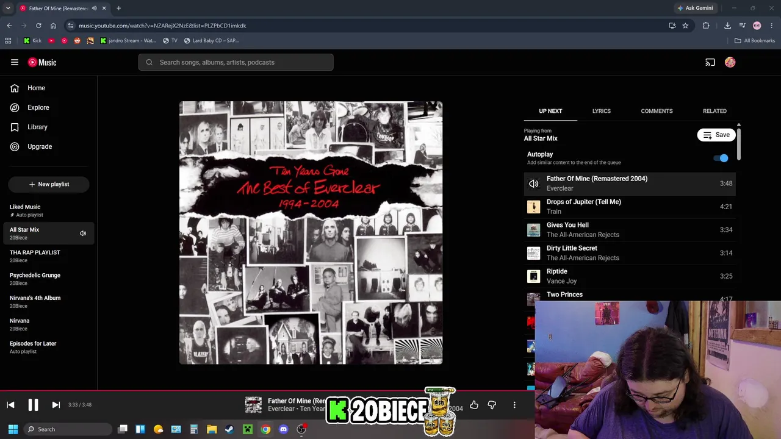Focus the search songs, albums, artists field
Viewport: 781px width, 439px height.
[x=236, y=62]
